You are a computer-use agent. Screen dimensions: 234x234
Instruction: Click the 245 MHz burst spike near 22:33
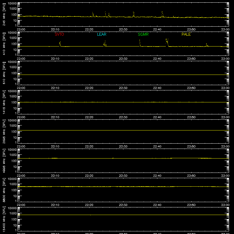134,14
